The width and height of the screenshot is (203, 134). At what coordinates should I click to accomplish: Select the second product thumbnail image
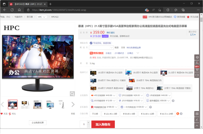pos(25,105)
